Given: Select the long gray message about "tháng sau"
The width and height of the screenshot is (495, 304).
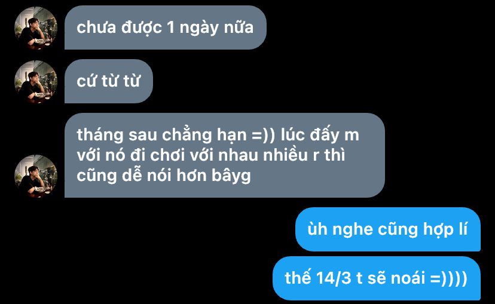Looking at the screenshot, I should (x=224, y=155).
